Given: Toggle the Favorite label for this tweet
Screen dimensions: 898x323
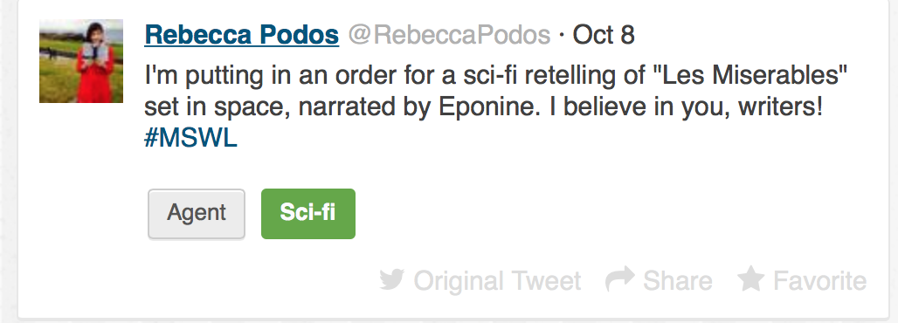Looking at the screenshot, I should [x=819, y=280].
